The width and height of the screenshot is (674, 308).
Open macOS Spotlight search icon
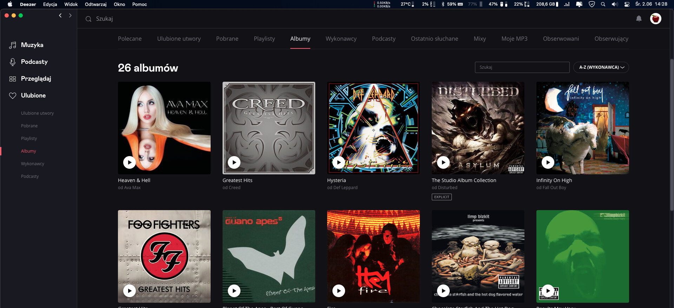[603, 4]
